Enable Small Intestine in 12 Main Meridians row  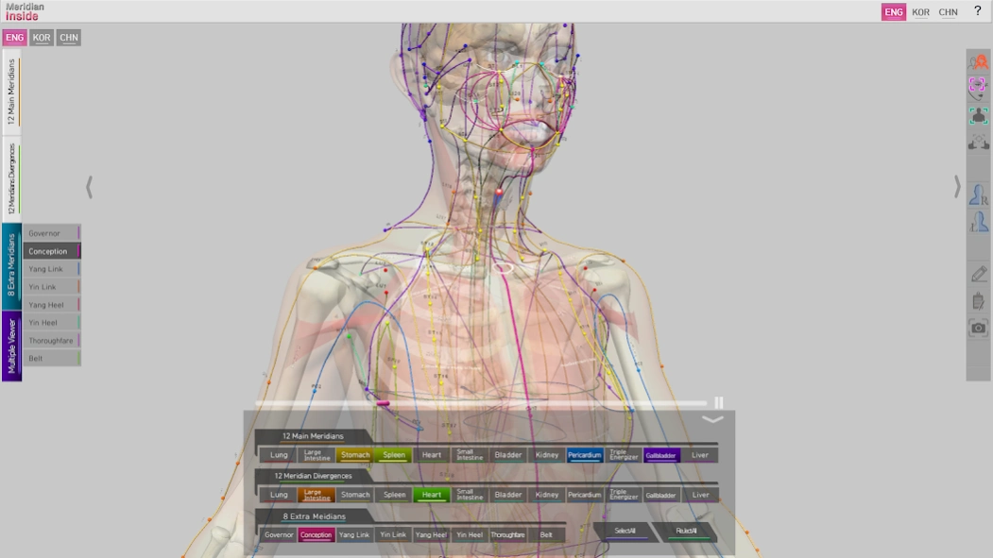[470, 455]
